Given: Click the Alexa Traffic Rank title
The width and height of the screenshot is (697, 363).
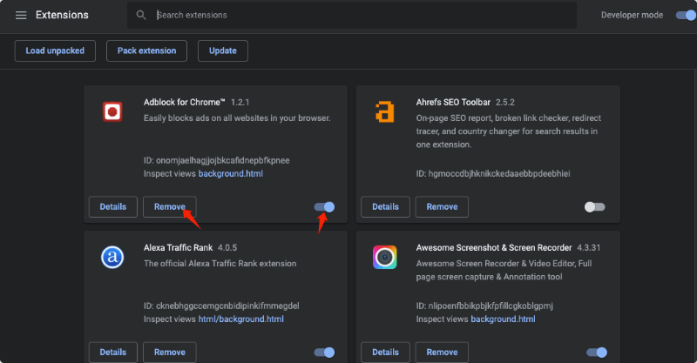Looking at the screenshot, I should pos(179,248).
